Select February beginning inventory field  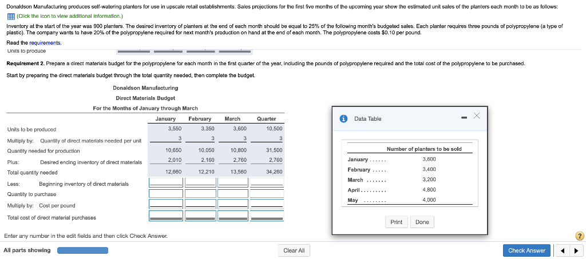pos(201,182)
